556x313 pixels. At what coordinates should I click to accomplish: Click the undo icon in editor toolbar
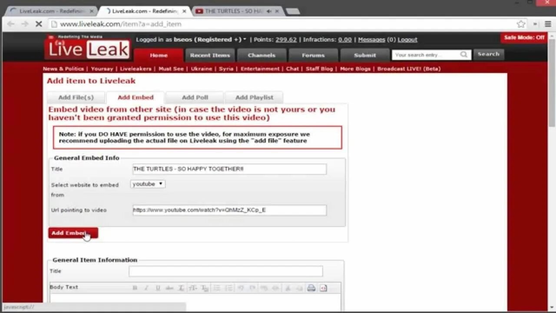pos(240,288)
